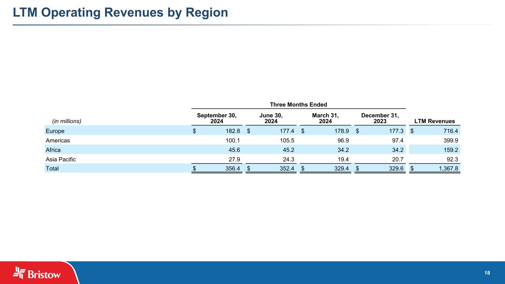Click the Total row label
Viewport: 505px width, 284px height.
(x=52, y=169)
